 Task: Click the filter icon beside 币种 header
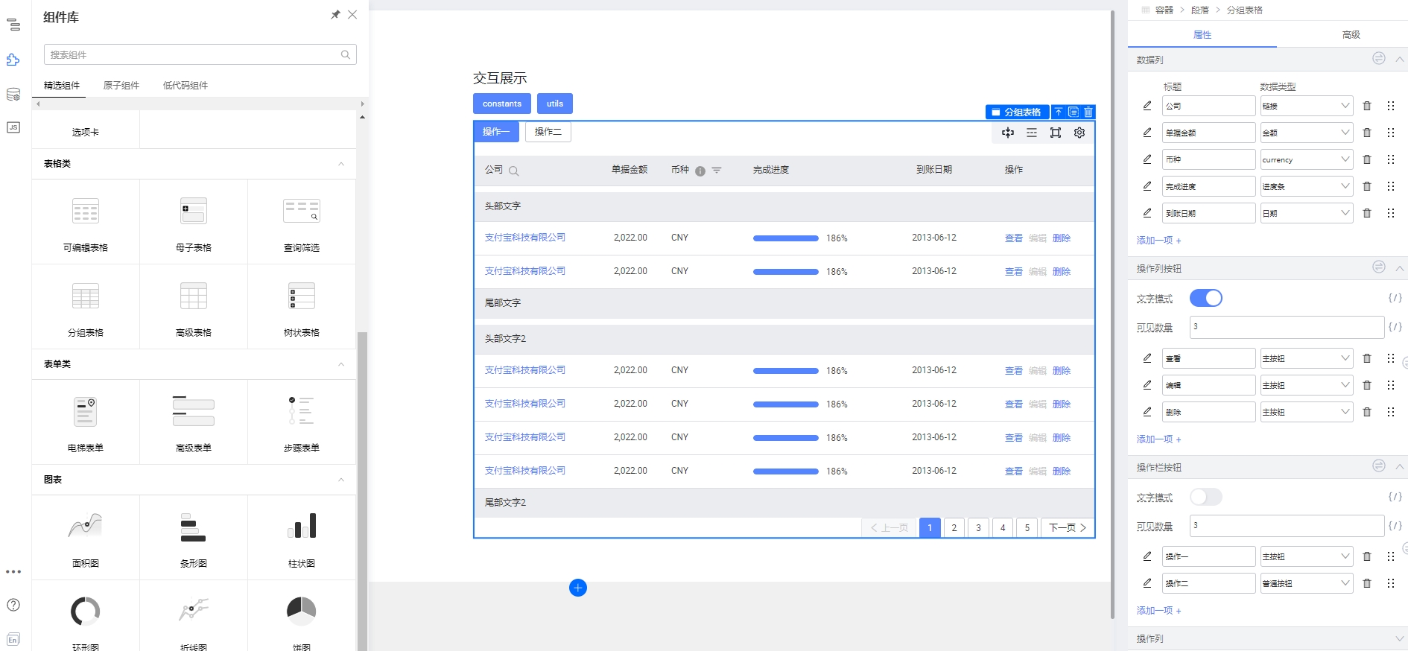point(717,171)
